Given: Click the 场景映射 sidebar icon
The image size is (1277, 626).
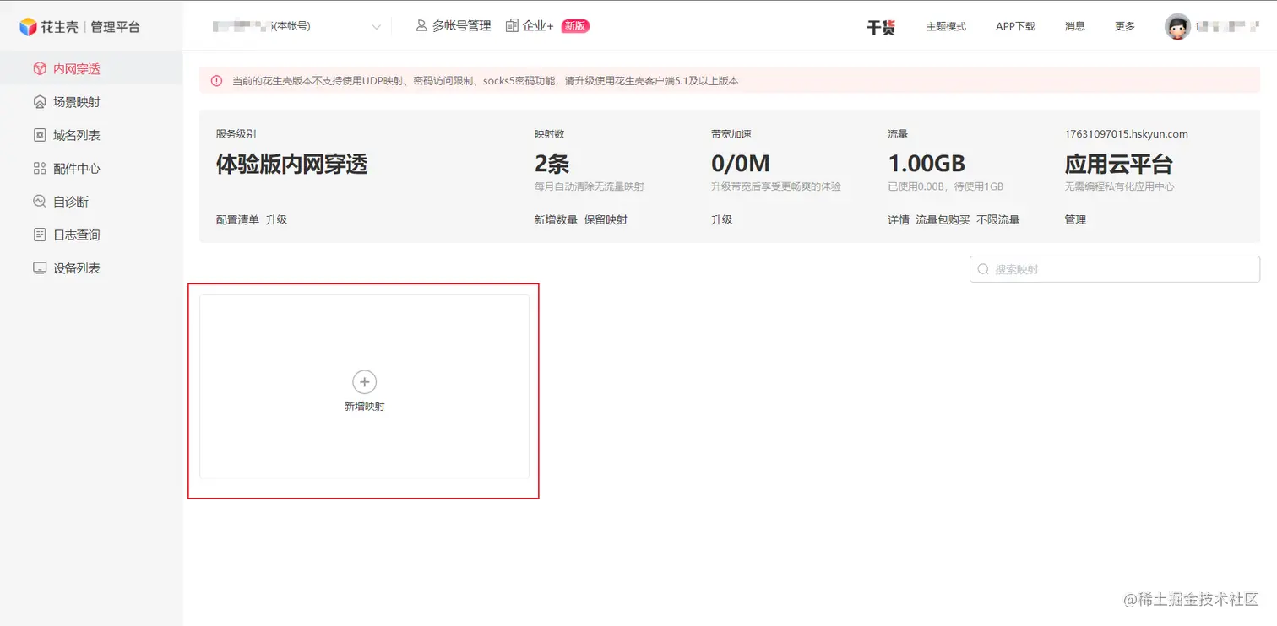Looking at the screenshot, I should point(40,102).
